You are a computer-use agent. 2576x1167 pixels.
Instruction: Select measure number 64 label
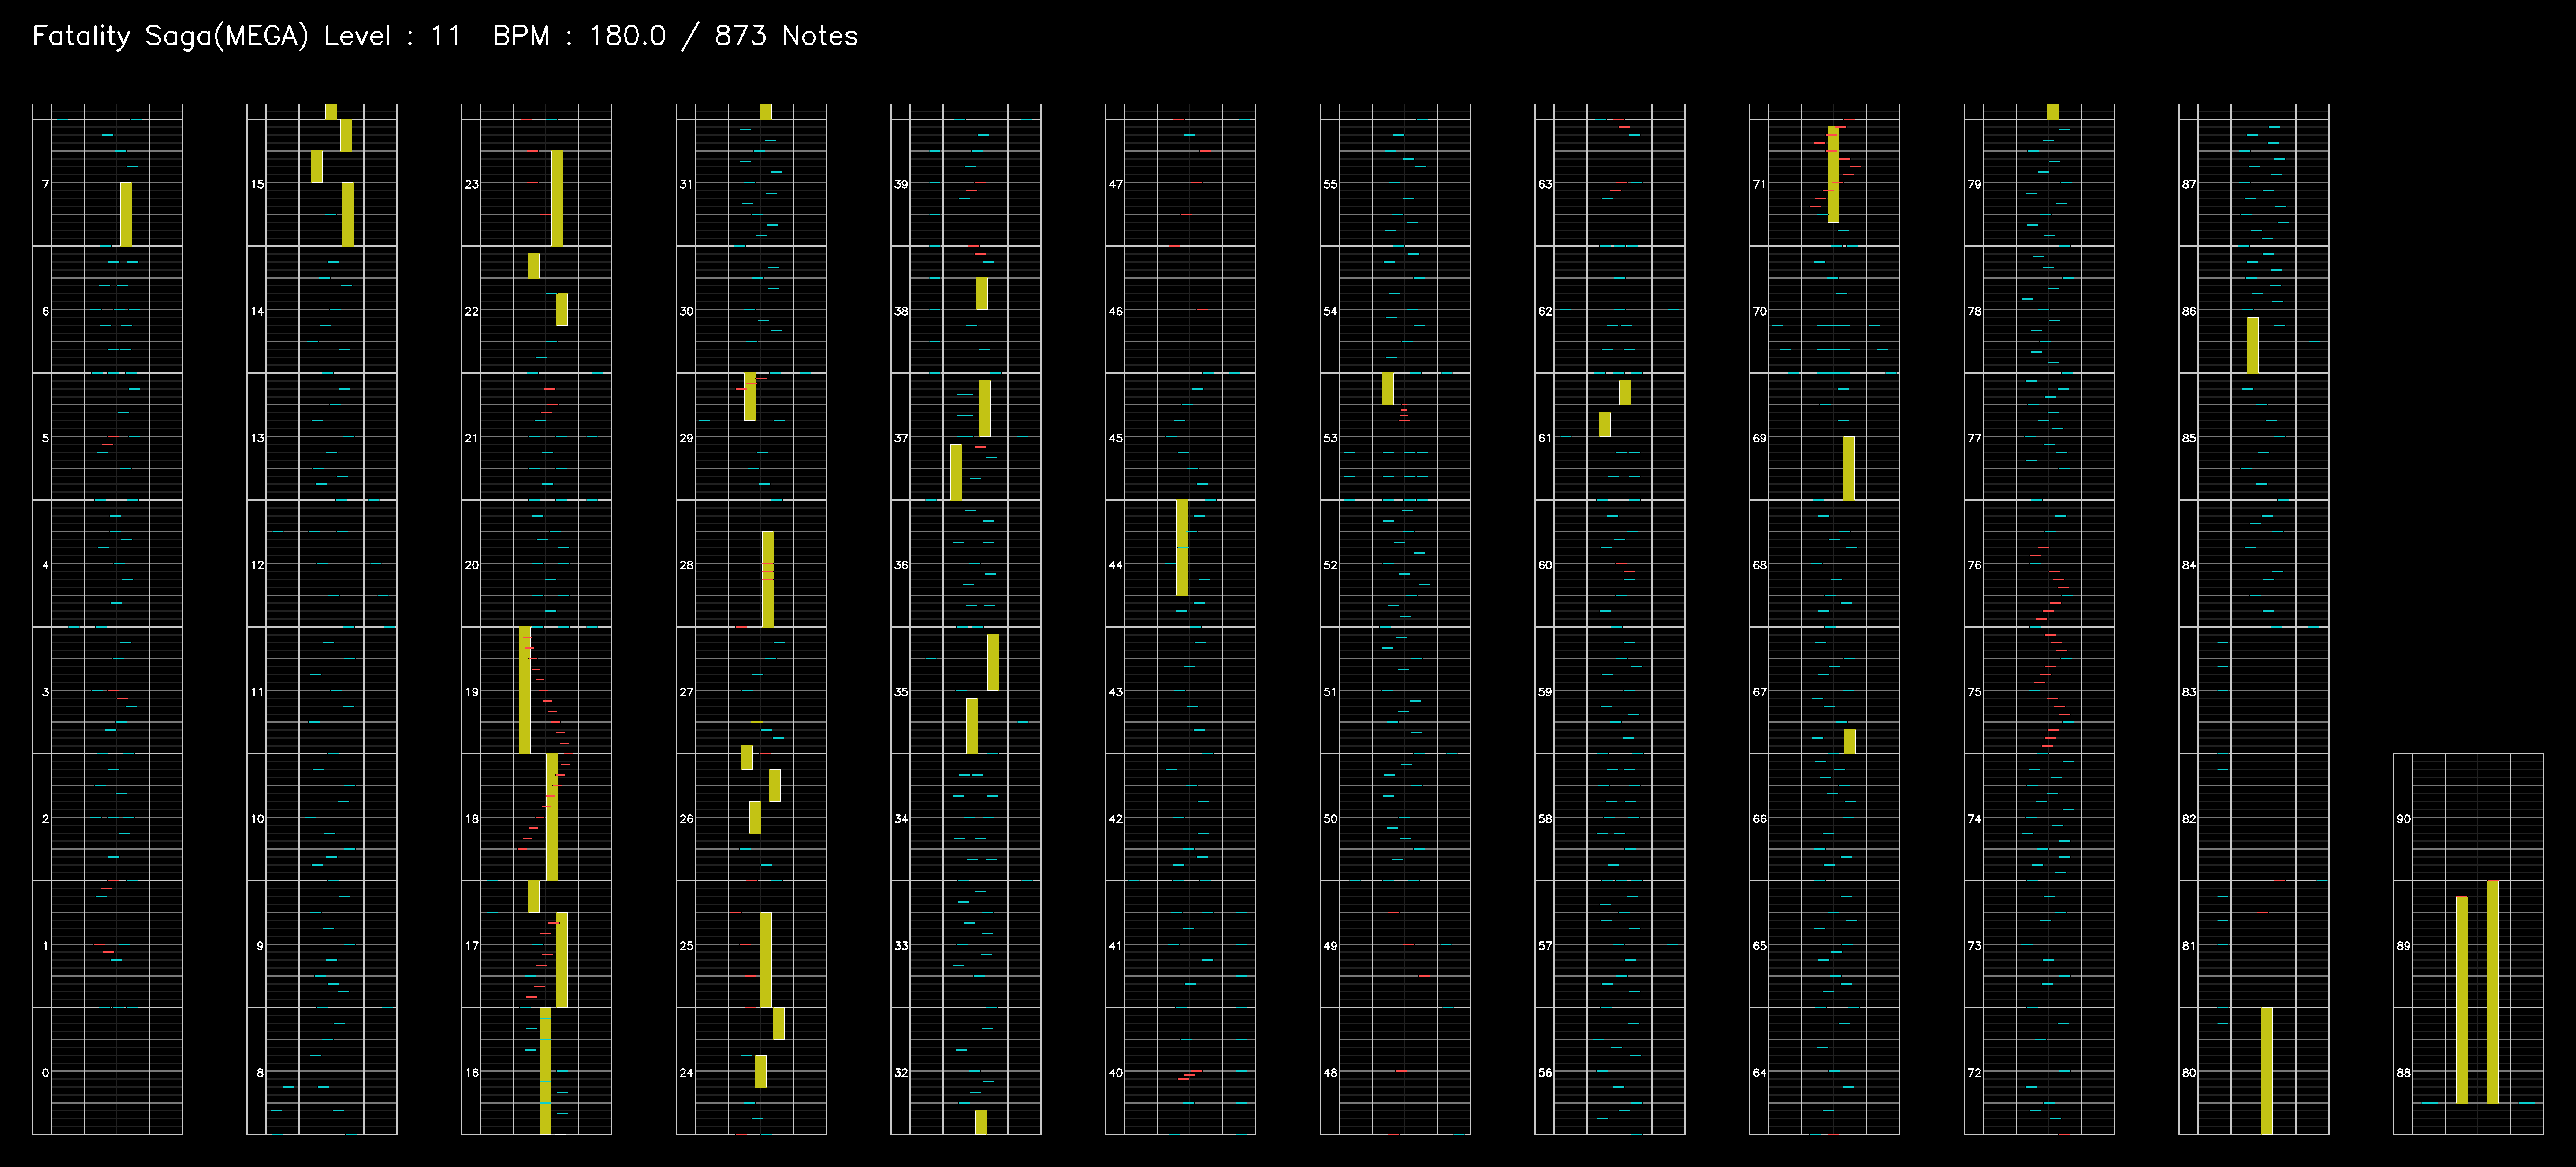1760,1073
